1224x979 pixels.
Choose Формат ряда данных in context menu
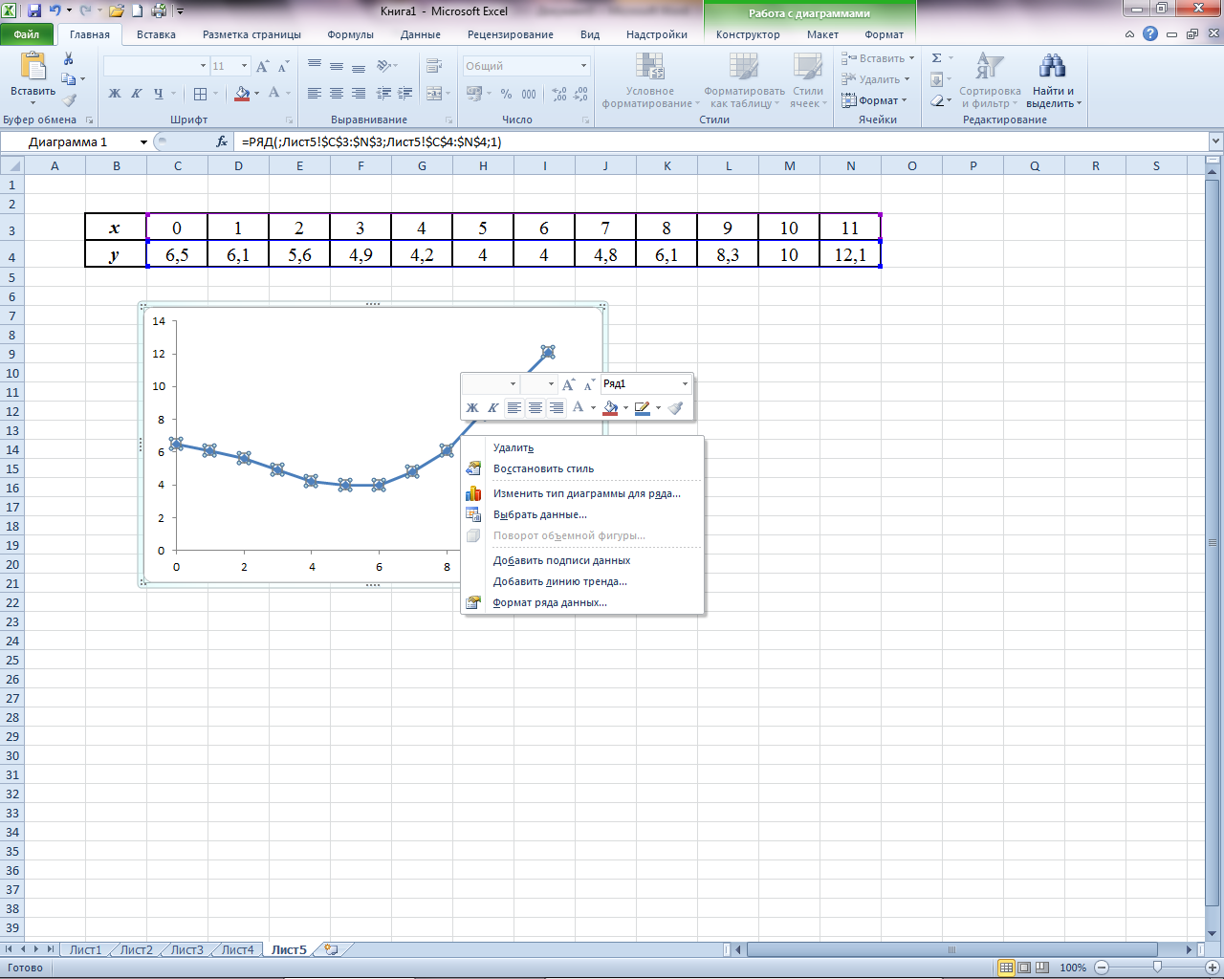pyautogui.click(x=583, y=602)
